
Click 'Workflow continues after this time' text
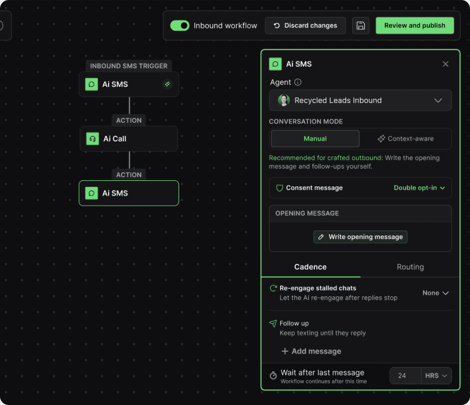(323, 381)
